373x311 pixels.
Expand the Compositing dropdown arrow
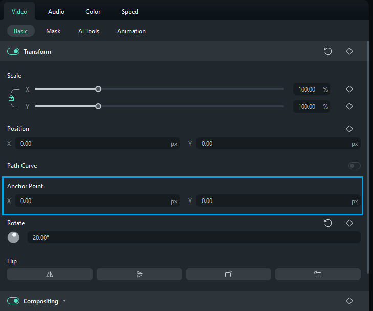[64, 301]
